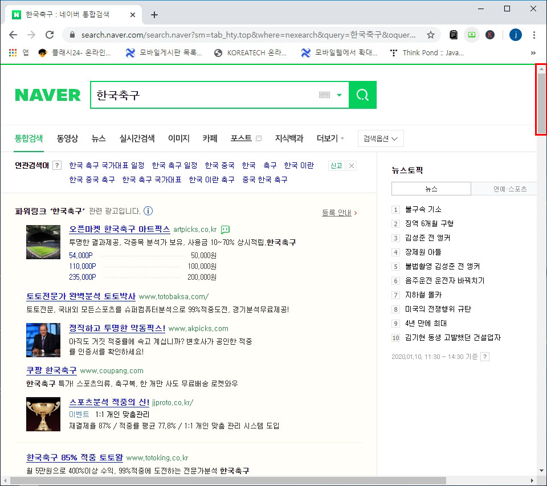
Task: Open the KOREATECH bookmark
Action: [x=251, y=52]
